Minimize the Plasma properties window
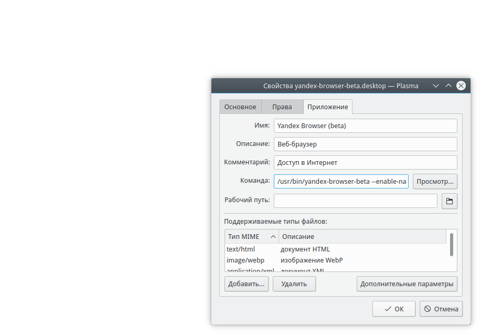 coord(435,86)
